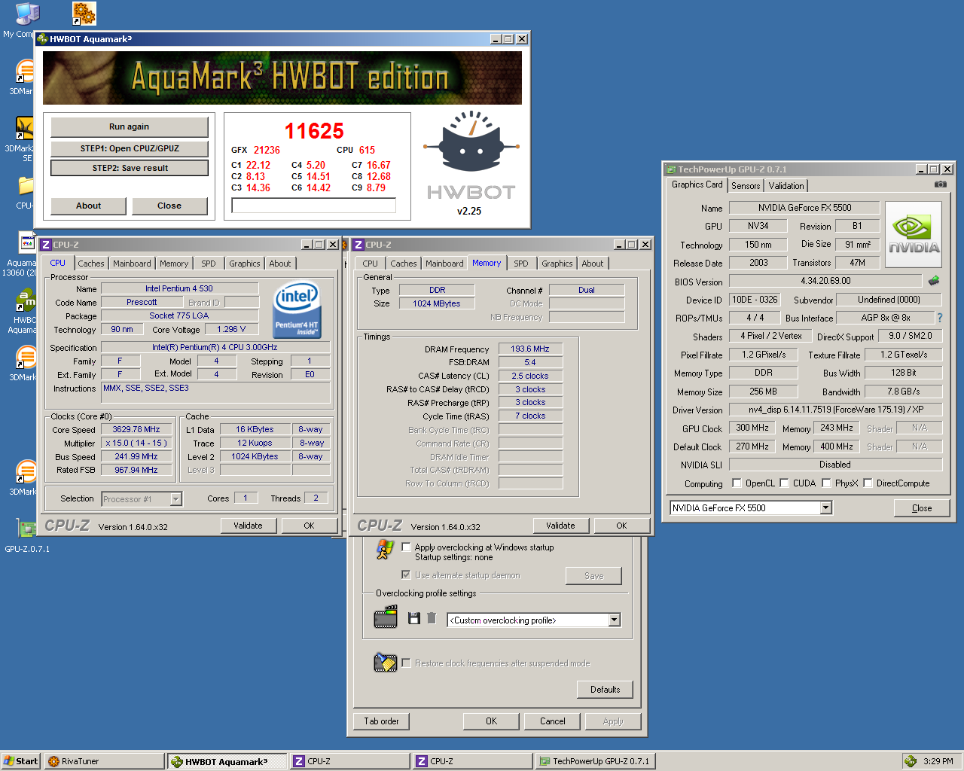Switch to the Sensors tab in GPU-Z
This screenshot has height=771, width=964.
click(x=746, y=186)
